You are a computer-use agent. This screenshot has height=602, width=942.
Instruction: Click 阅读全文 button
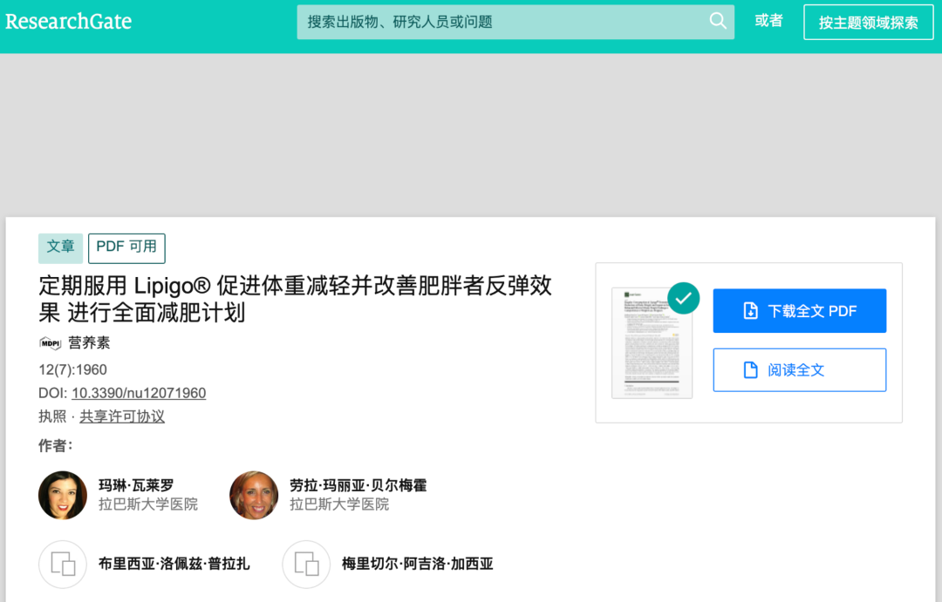click(800, 369)
